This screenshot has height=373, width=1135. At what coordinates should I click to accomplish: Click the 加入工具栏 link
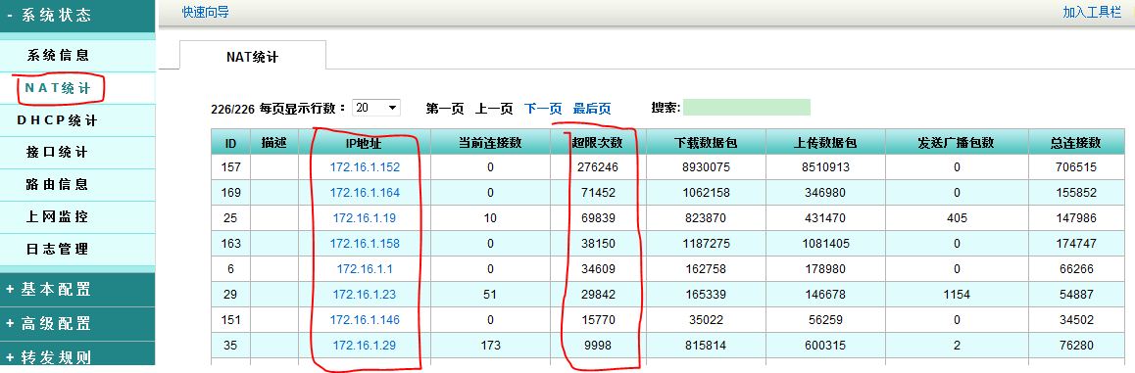(1092, 13)
